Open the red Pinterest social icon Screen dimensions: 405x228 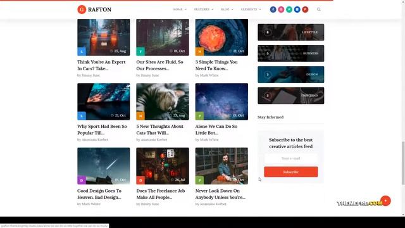(x=305, y=9)
